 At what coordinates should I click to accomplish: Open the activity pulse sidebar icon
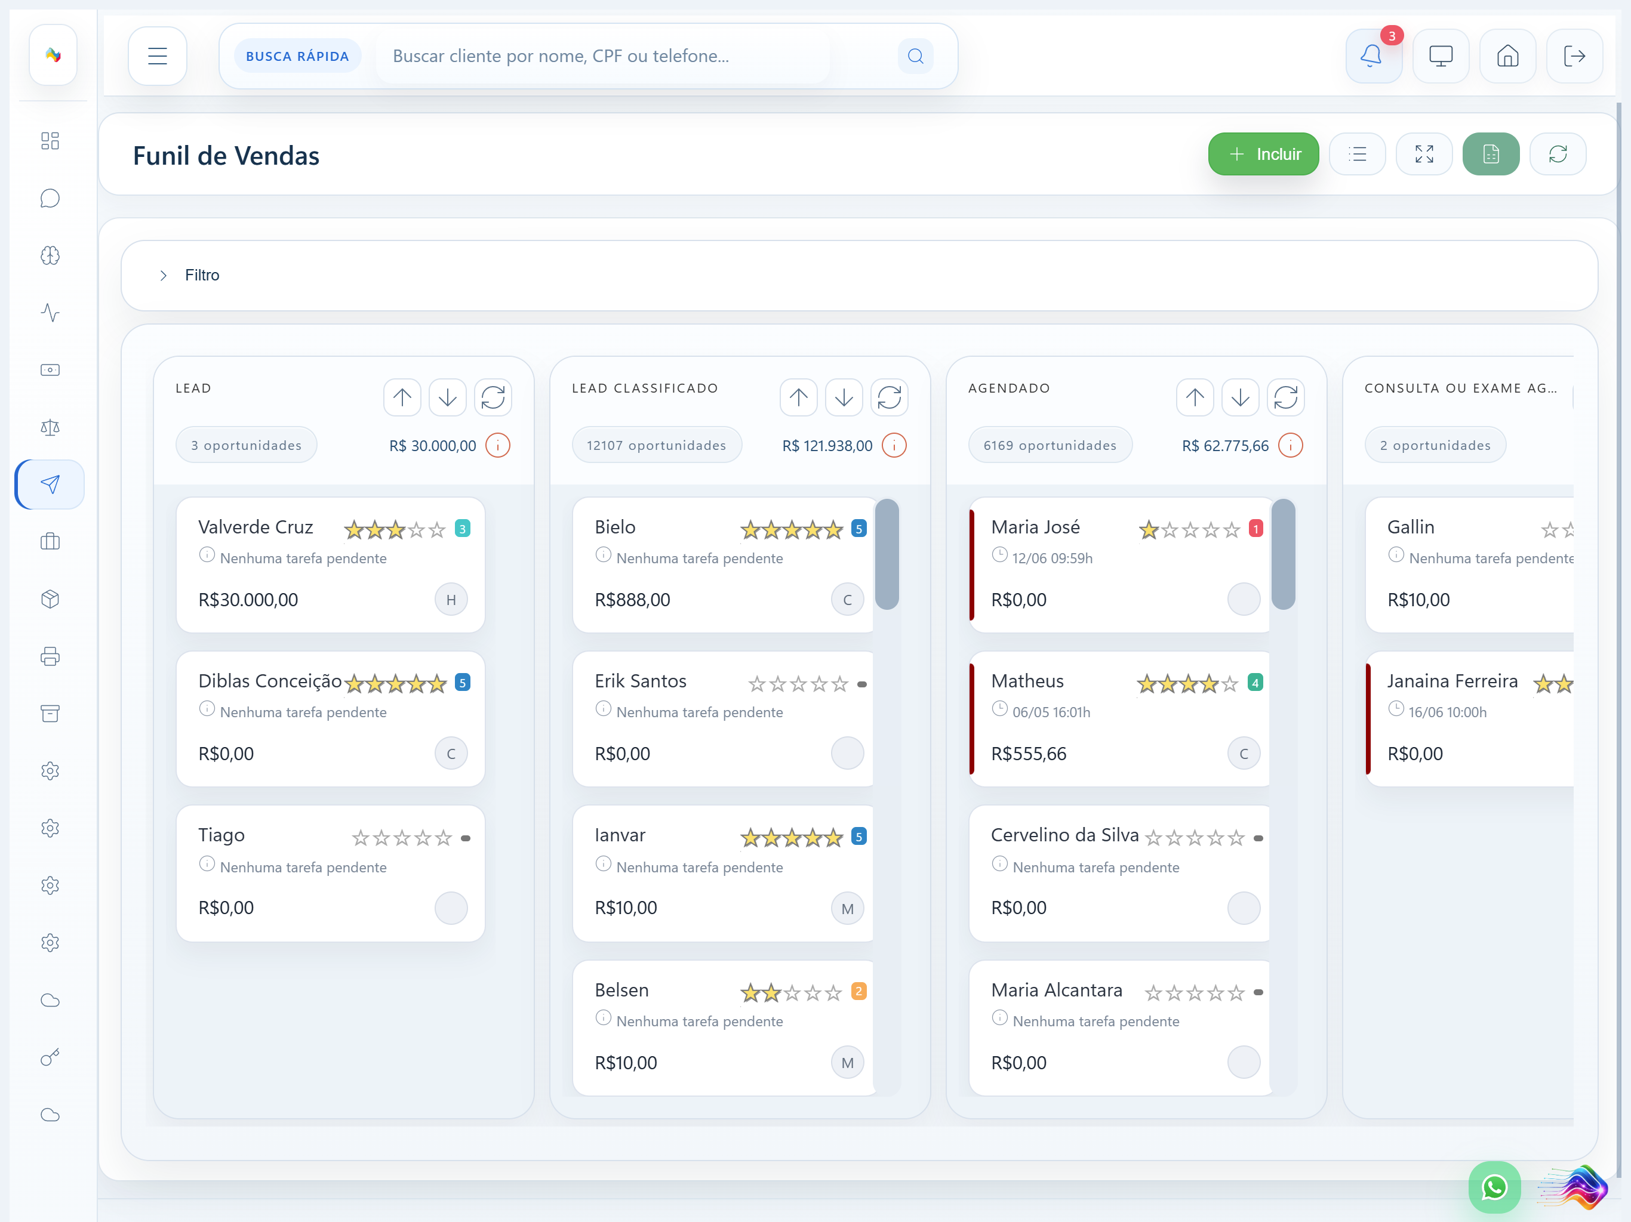click(x=50, y=313)
